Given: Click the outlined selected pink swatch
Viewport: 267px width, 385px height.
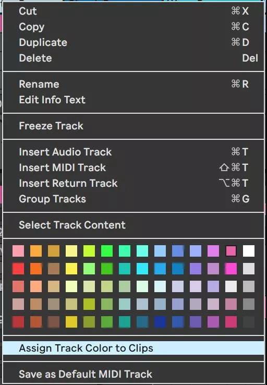Looking at the screenshot, I should (x=231, y=251).
